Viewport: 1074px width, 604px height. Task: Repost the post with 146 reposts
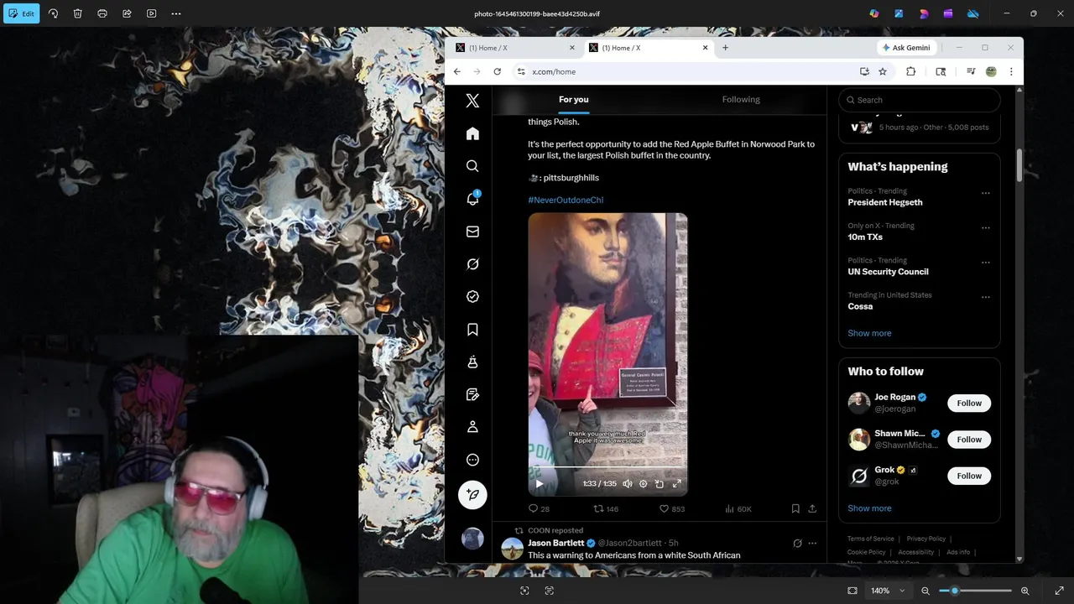pyautogui.click(x=606, y=508)
